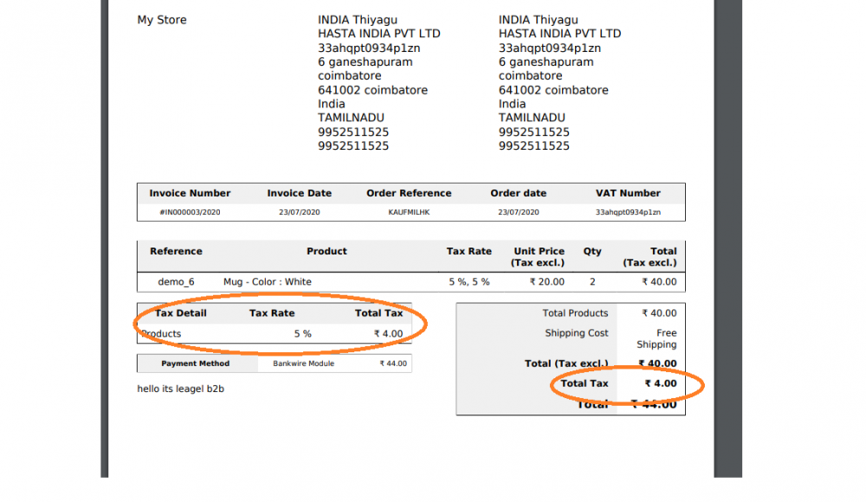The height and width of the screenshot is (502, 866).
Task: Click the Payment Method label
Action: [x=196, y=364]
